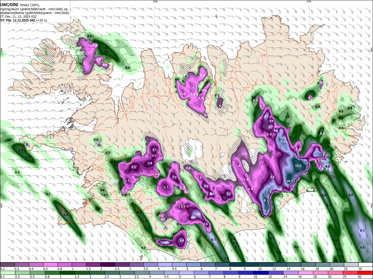
Task: Select the lavender 4 swatch in upper legend row
Action: (165, 265)
